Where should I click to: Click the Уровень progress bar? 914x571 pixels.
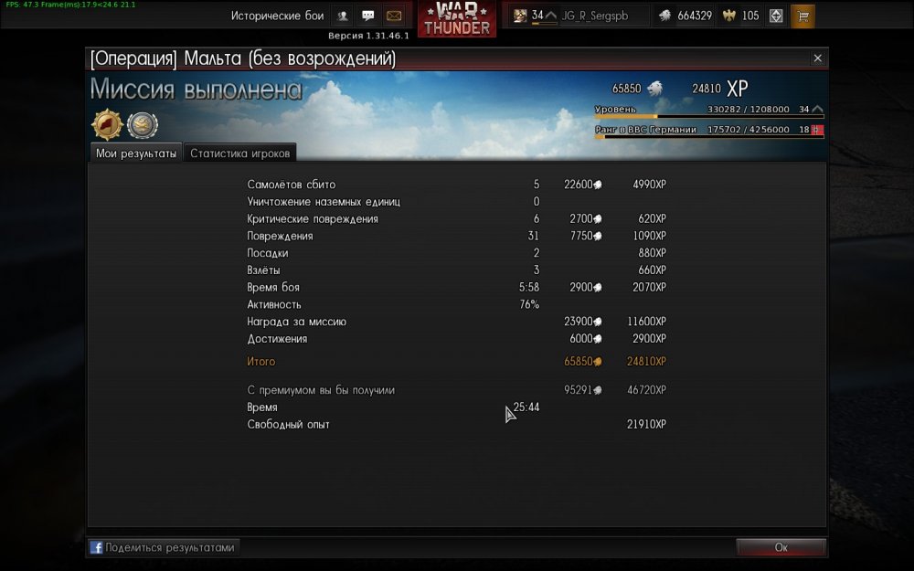tap(709, 117)
